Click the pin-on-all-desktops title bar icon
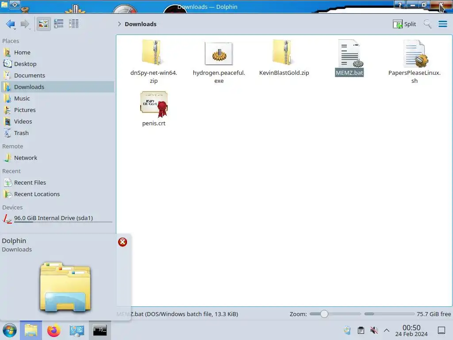The image size is (453, 340). coord(15,4)
